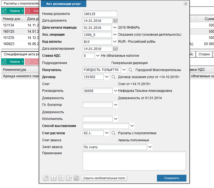Screen dimensions: 214x188
Task: Expand Дата начала периода dropdown
Action: 115,28
